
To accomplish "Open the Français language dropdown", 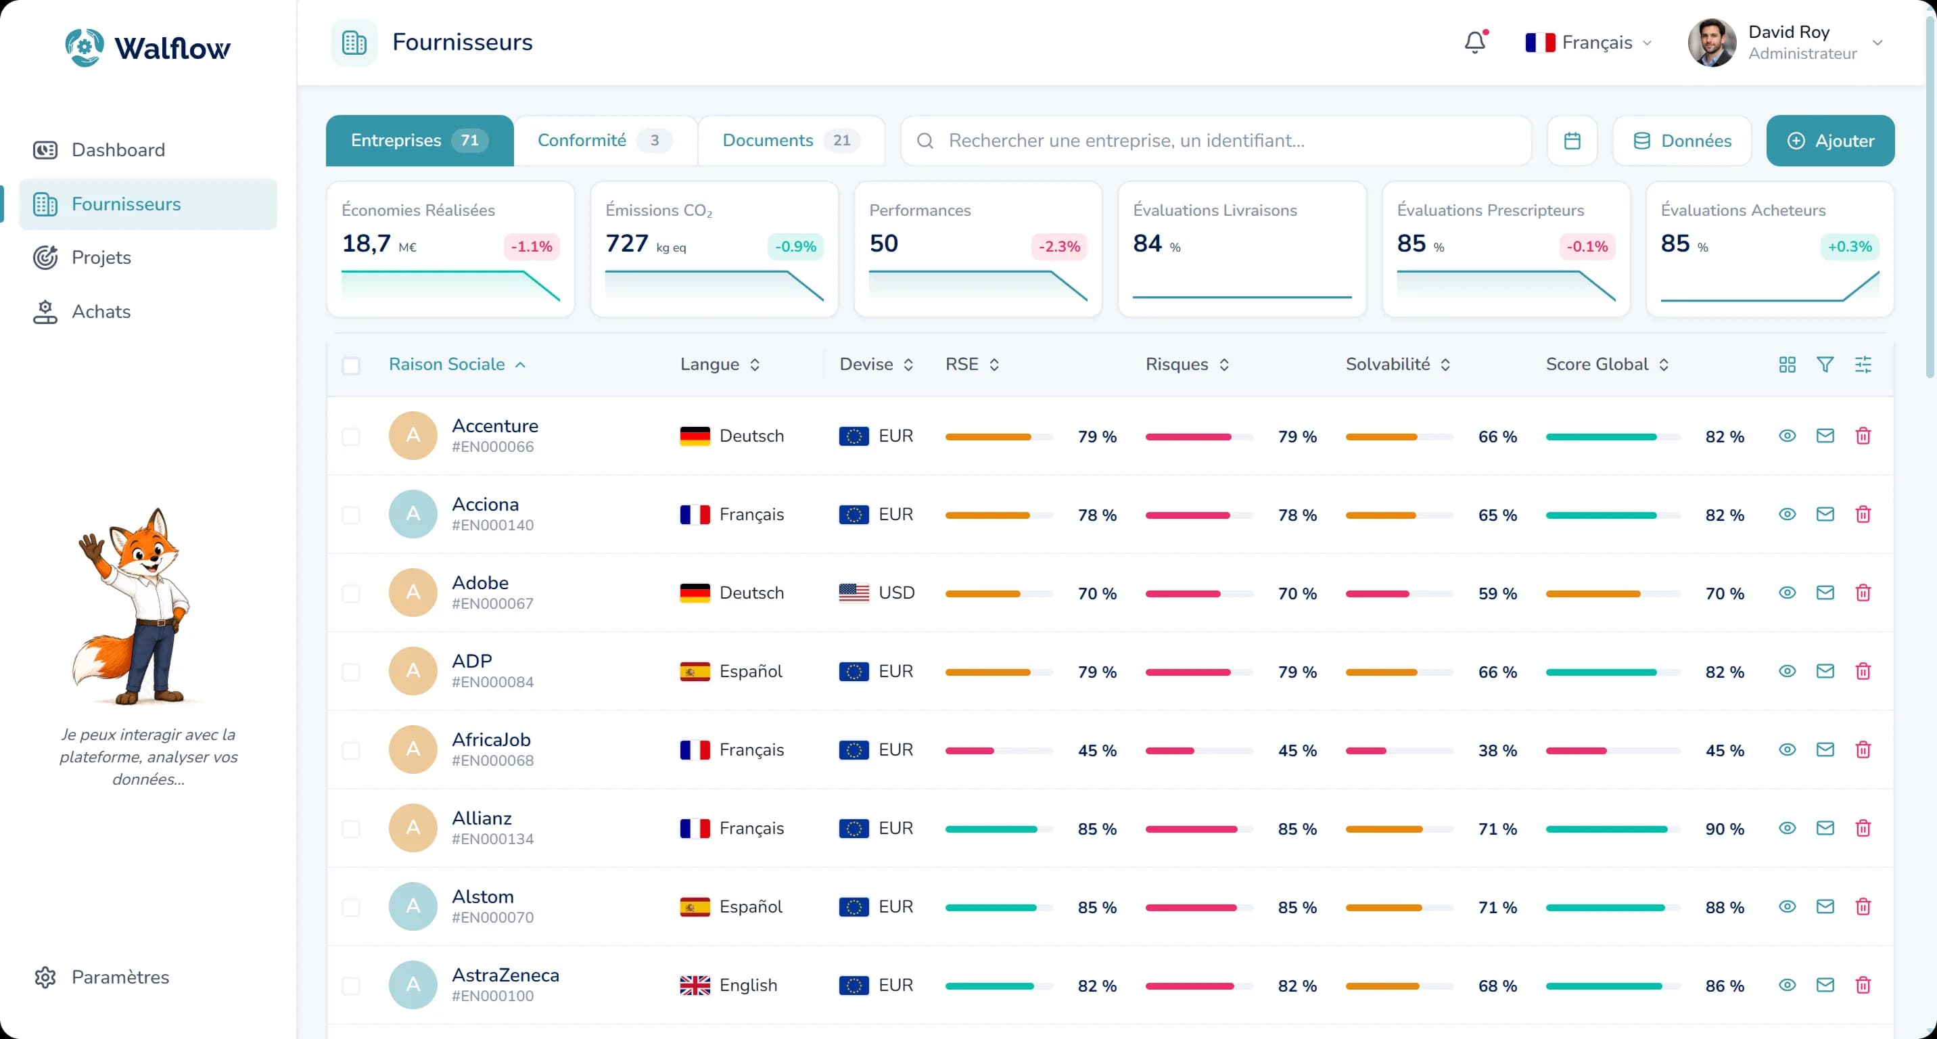I will [x=1588, y=43].
